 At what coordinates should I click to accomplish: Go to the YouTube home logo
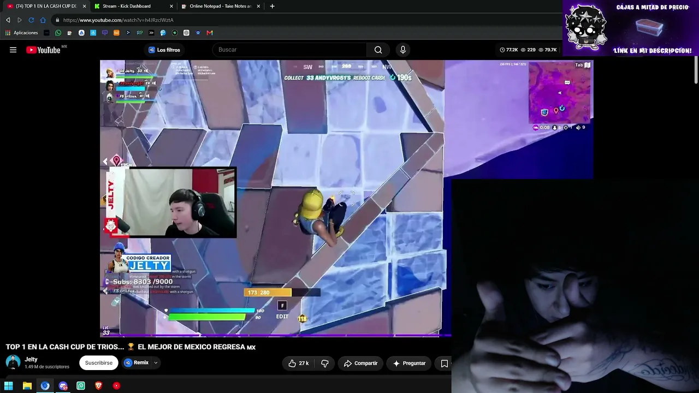click(x=43, y=50)
